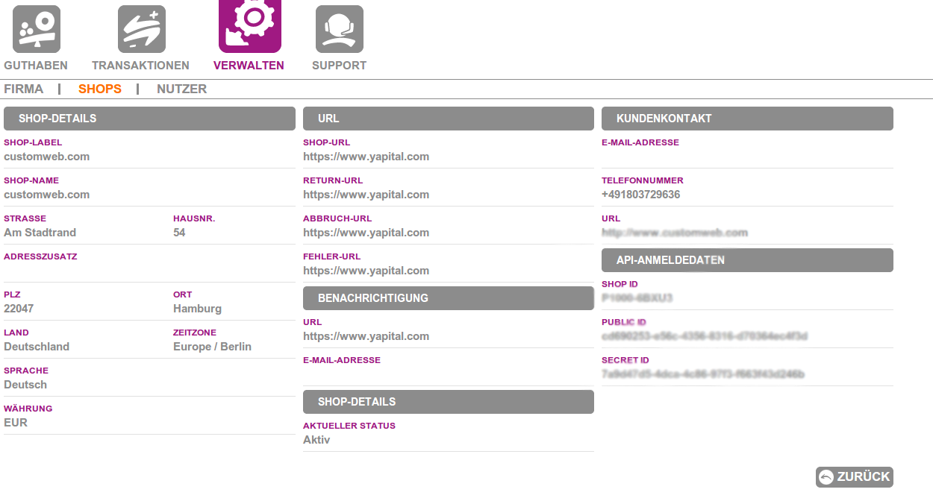Open the Shop-URL yapital.com link
Viewport: 933px width, 504px height.
pyautogui.click(x=366, y=157)
